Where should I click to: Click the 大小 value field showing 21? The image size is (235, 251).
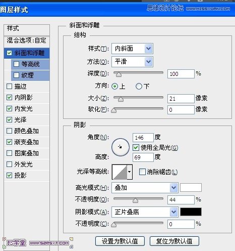(x=181, y=99)
